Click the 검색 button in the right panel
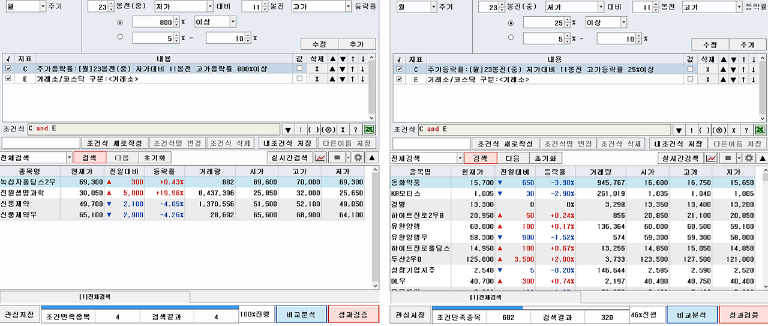768x326 pixels. [x=480, y=158]
